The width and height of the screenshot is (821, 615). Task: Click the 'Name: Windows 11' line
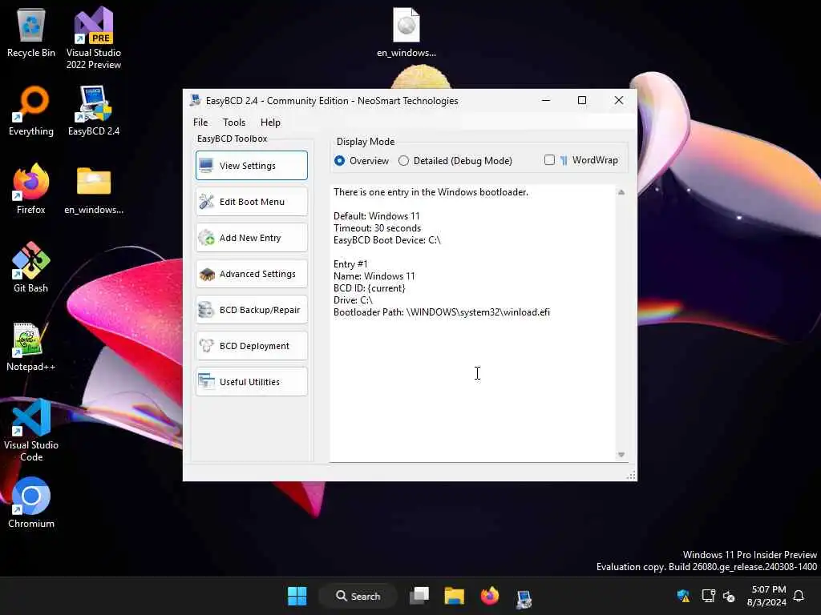pyautogui.click(x=374, y=276)
